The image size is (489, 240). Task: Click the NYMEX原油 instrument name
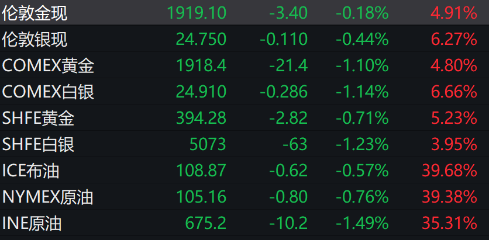[x=48, y=197]
